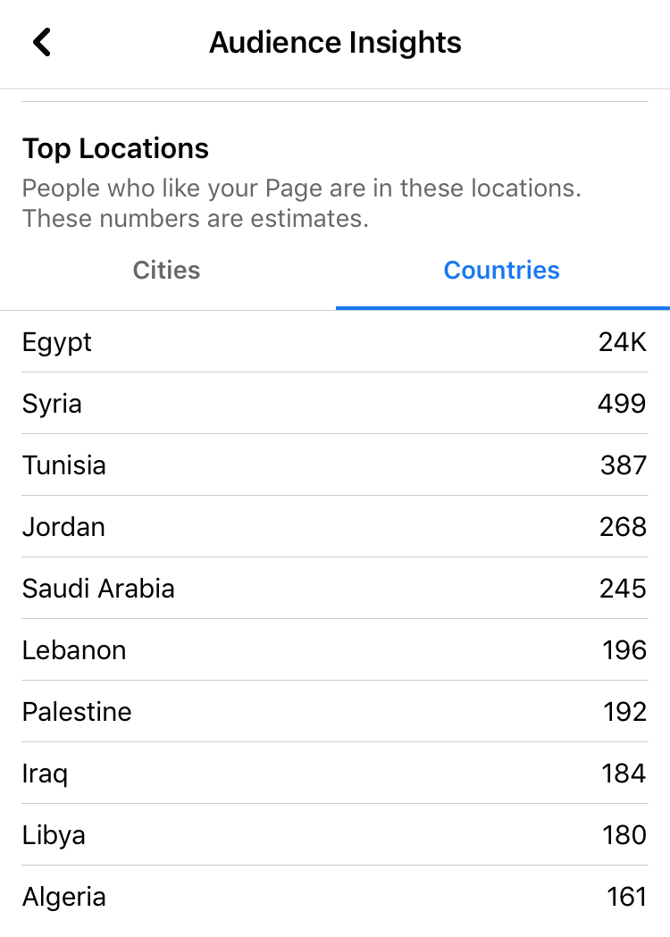This screenshot has height=937, width=670.
Task: Open the Egypt row
Action: tap(335, 342)
